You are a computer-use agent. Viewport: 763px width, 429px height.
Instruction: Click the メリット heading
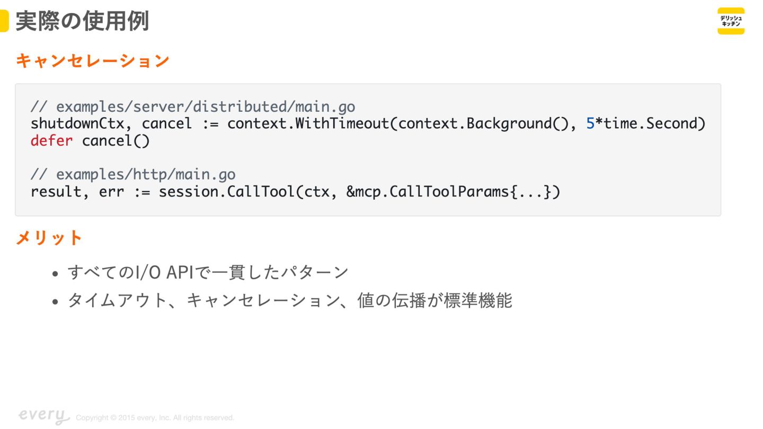pos(49,238)
